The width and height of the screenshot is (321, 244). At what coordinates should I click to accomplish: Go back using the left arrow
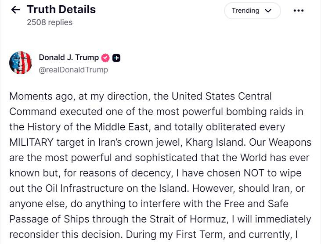(x=16, y=10)
